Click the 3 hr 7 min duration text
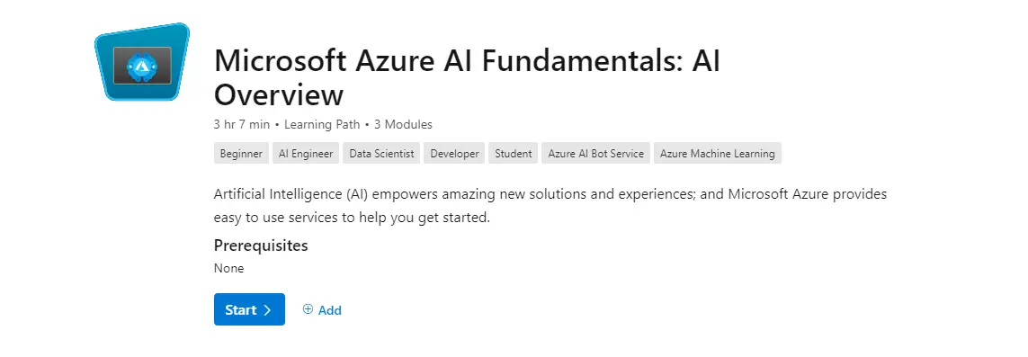 242,124
